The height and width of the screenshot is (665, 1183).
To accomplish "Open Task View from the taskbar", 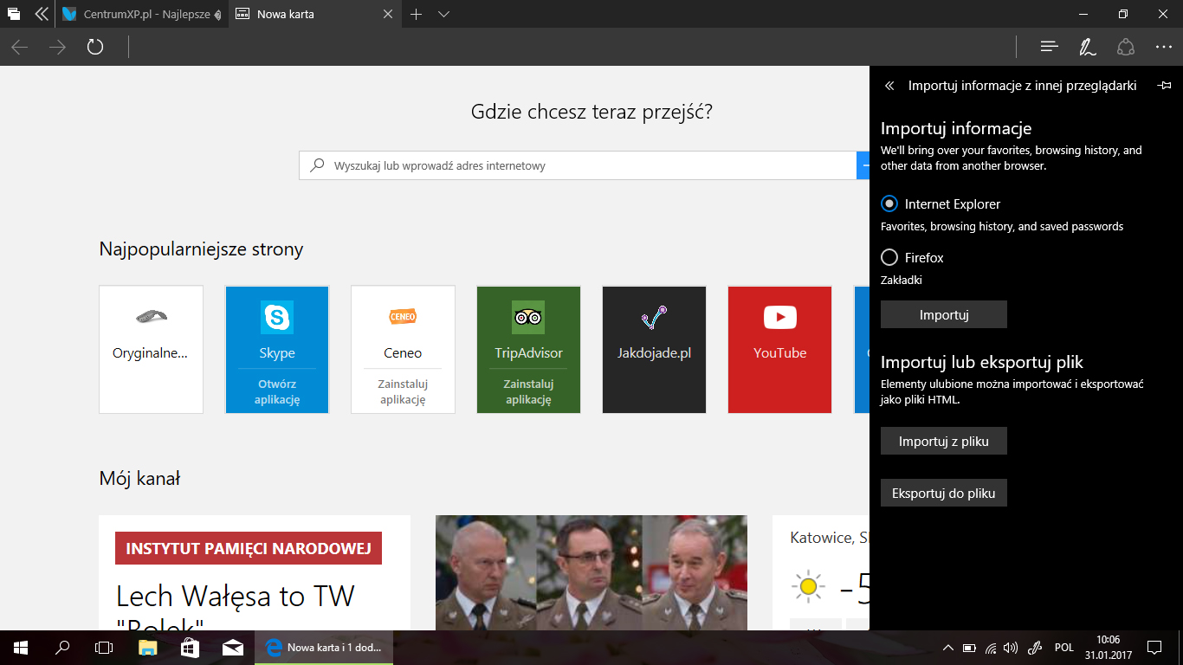I will [104, 647].
